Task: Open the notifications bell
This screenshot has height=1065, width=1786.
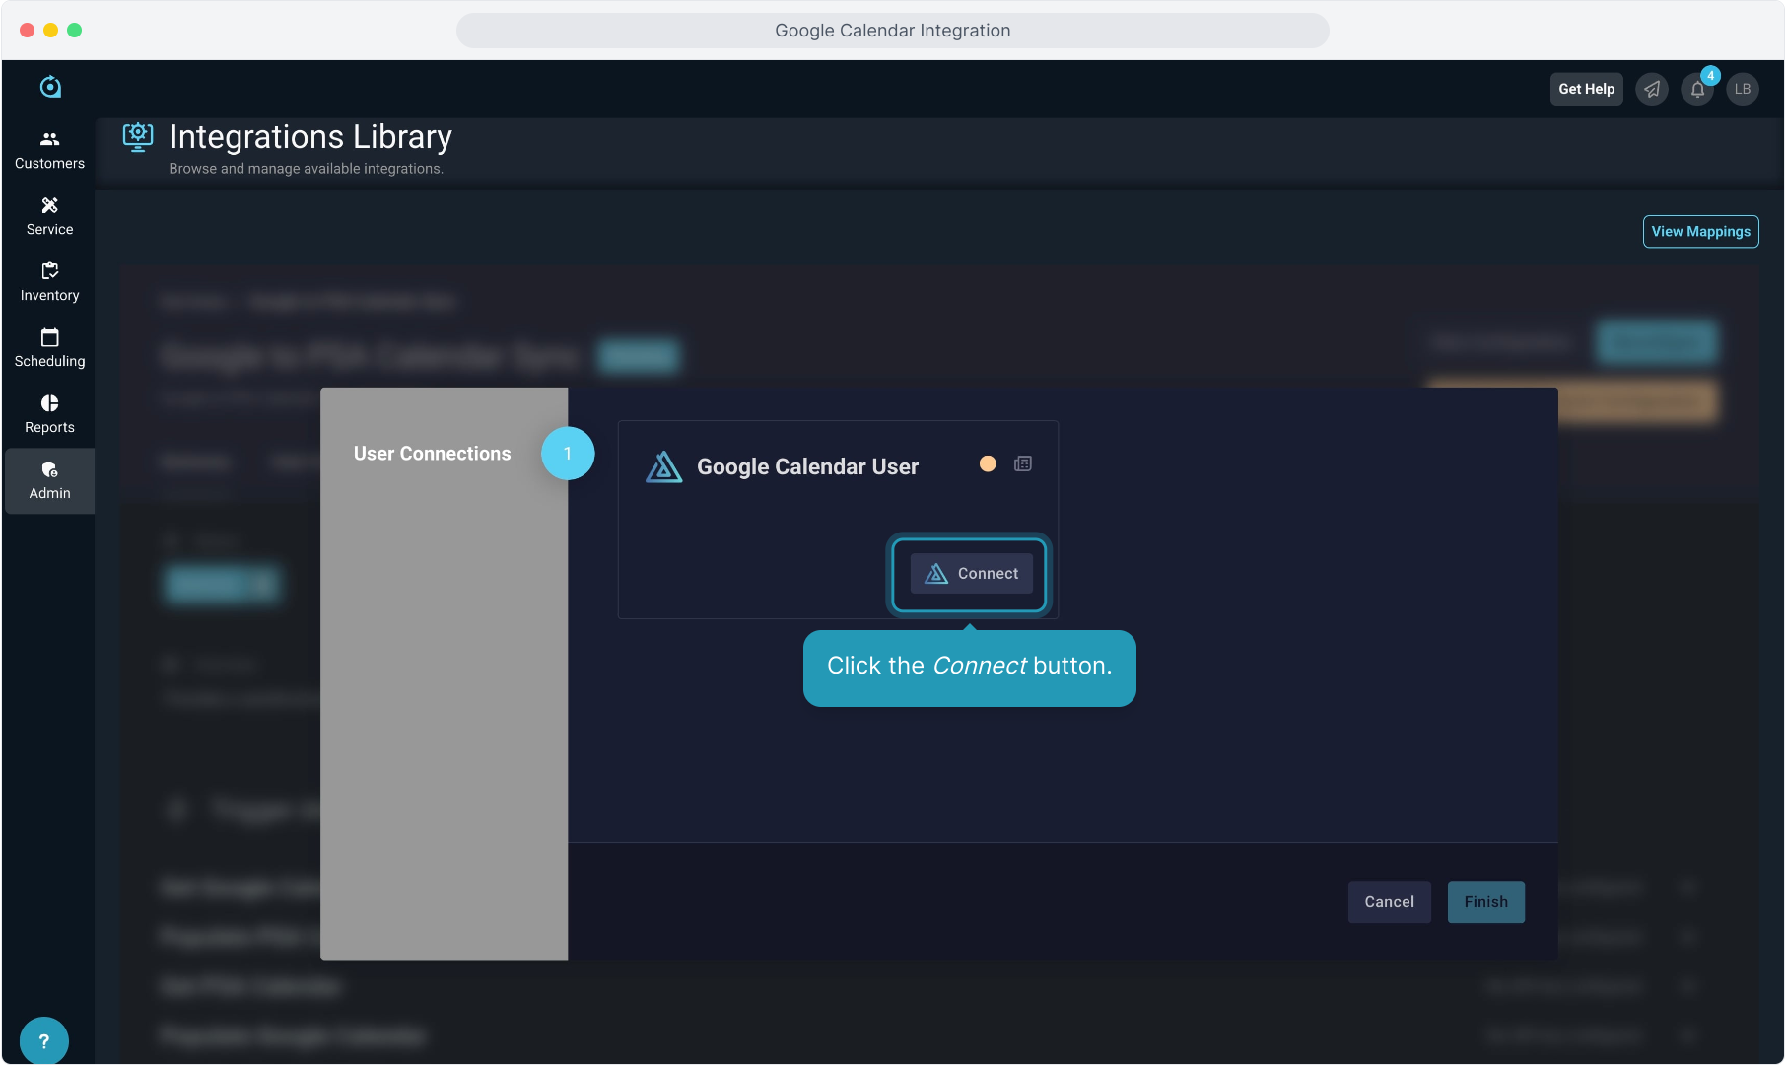Action: pos(1697,89)
